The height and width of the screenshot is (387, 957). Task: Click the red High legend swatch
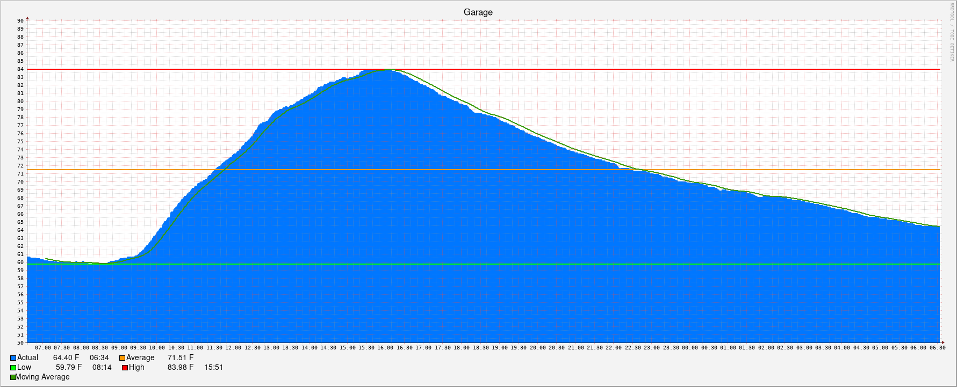[125, 368]
